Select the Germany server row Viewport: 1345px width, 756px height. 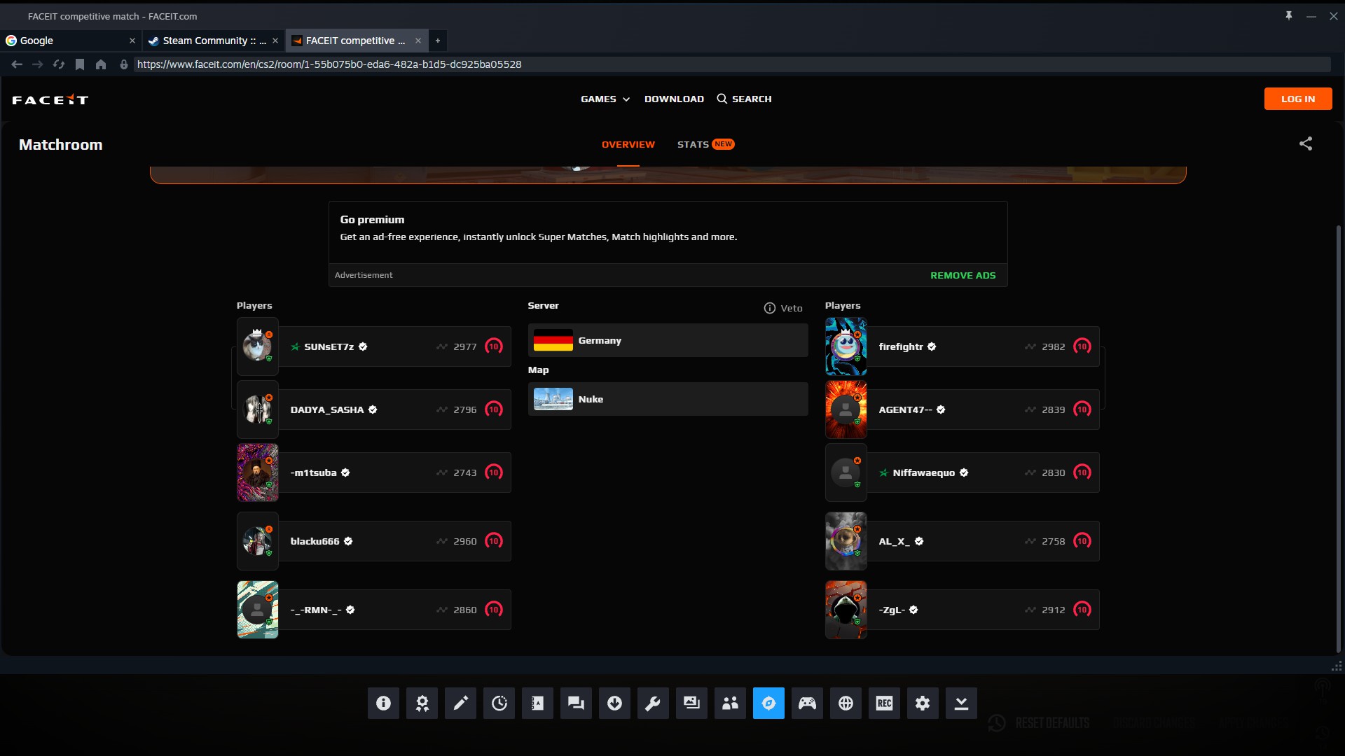tap(668, 340)
